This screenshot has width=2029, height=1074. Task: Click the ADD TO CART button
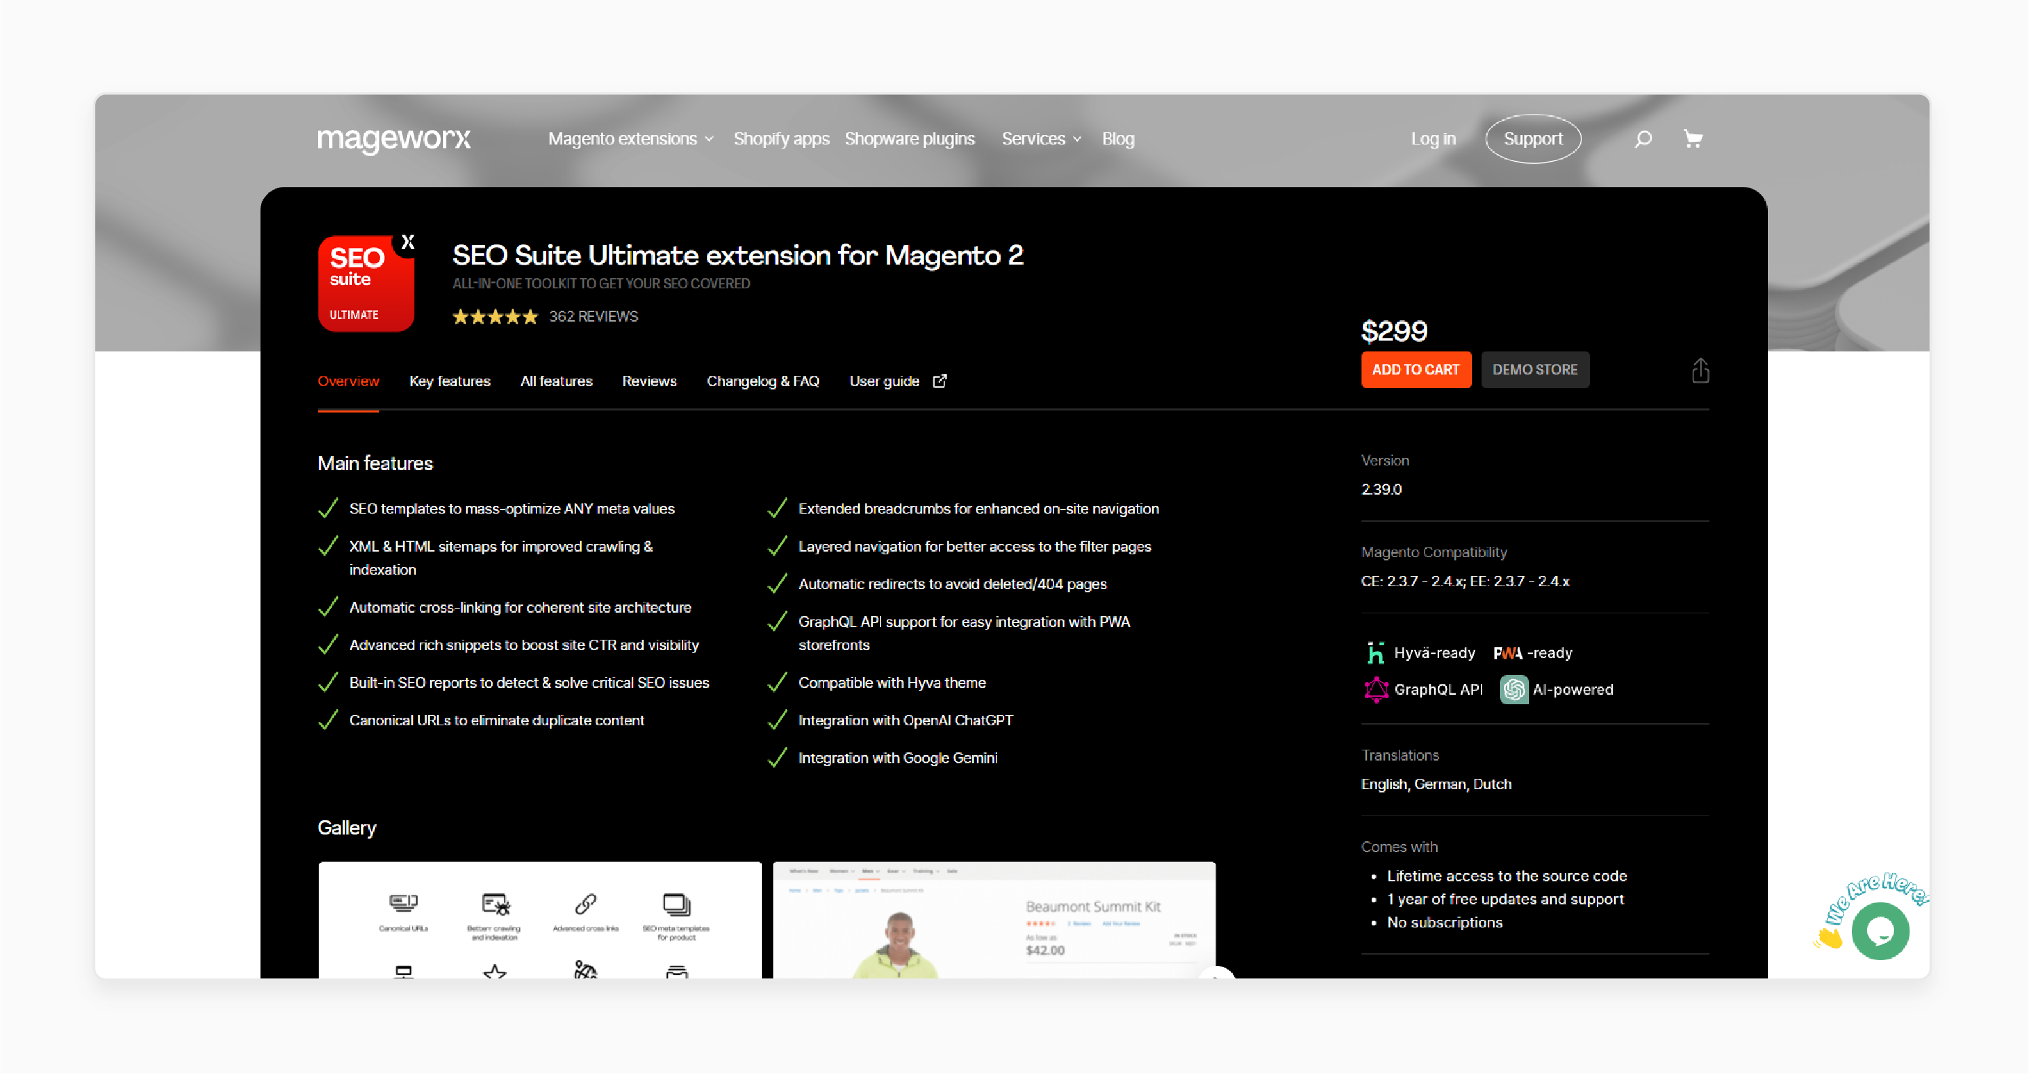coord(1414,370)
